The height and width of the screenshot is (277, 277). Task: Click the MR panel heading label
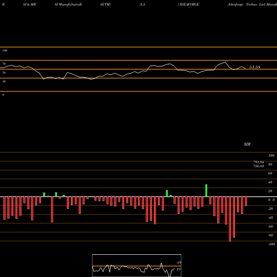point(247,144)
